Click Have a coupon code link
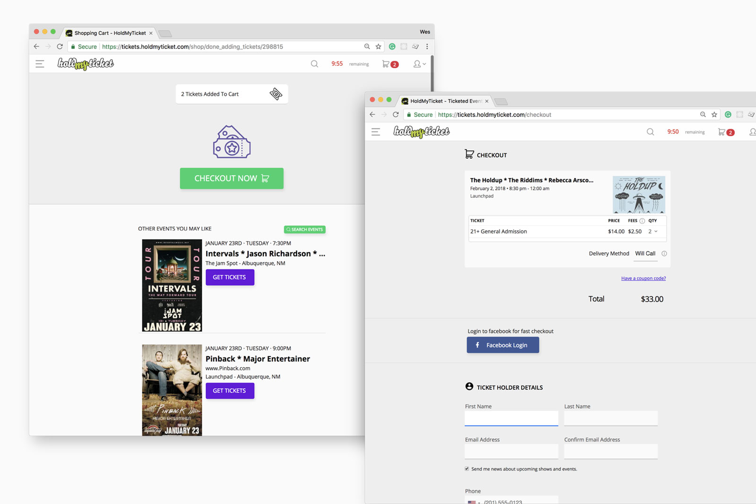 [x=644, y=278]
